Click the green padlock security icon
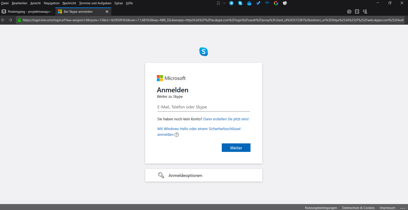The image size is (408, 210). [x=19, y=20]
